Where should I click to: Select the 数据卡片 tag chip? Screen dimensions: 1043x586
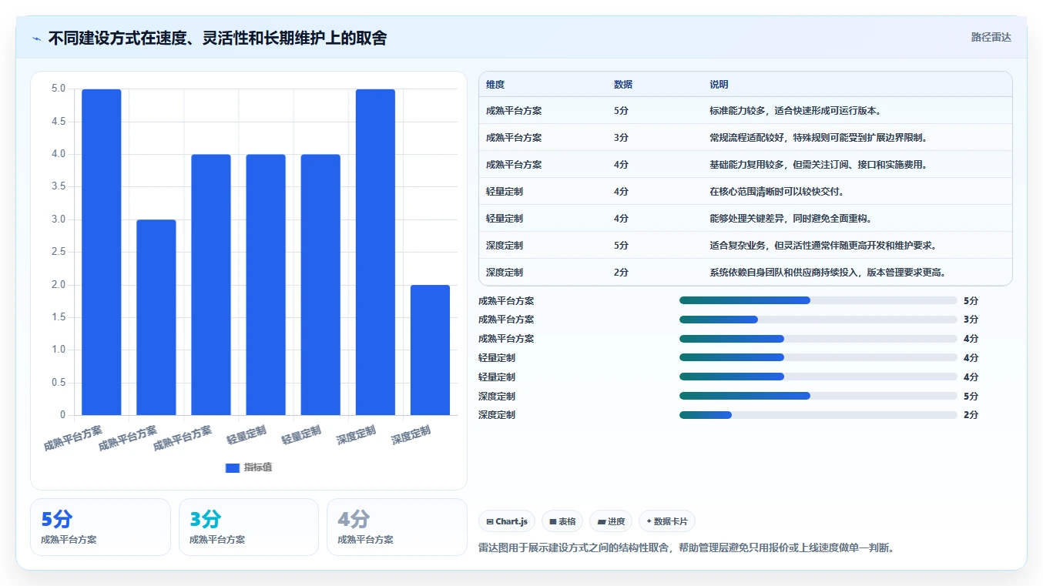point(667,521)
